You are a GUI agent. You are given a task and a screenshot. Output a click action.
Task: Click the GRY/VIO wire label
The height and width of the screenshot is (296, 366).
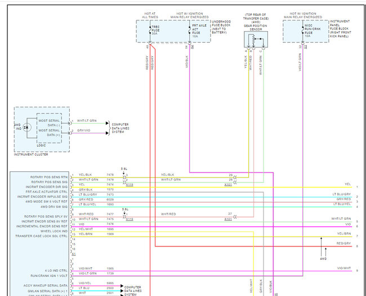(x=83, y=130)
